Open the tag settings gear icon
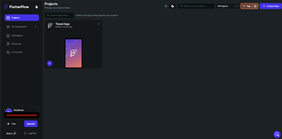The image size is (282, 139). click(x=255, y=6)
